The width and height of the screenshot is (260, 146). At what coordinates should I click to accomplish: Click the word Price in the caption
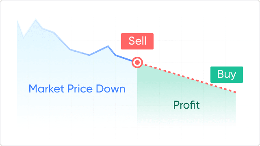pos(80,89)
